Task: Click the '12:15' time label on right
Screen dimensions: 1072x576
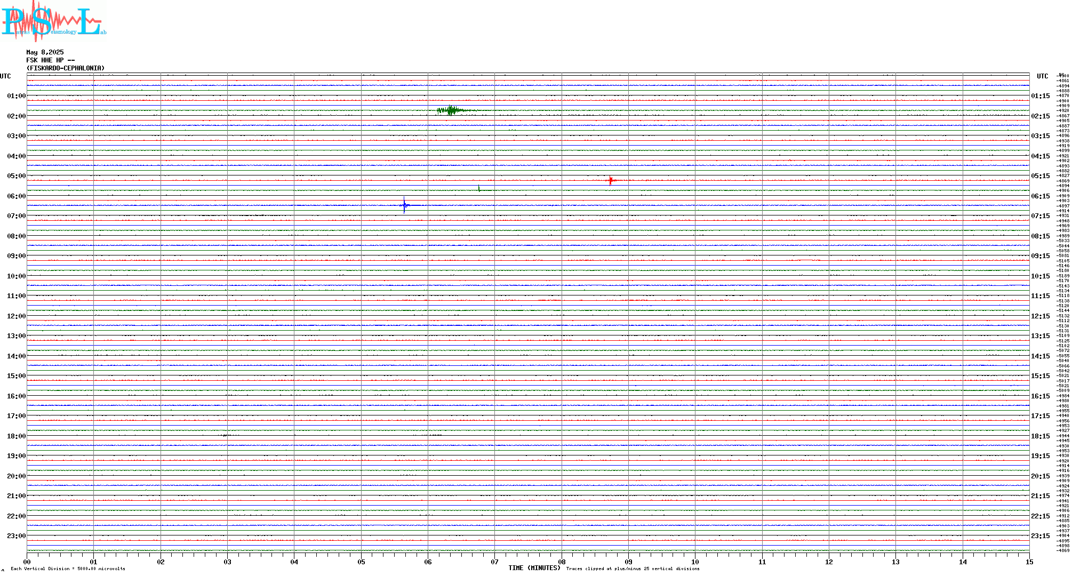Action: click(x=1041, y=316)
